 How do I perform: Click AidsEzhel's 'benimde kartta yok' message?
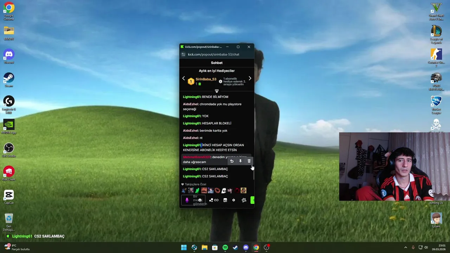[205, 131]
